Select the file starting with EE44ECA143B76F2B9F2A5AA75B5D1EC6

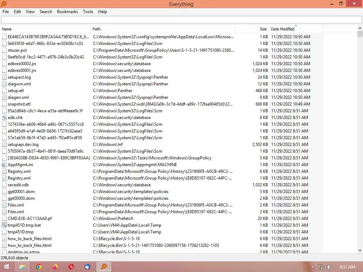point(48,37)
